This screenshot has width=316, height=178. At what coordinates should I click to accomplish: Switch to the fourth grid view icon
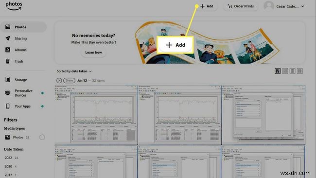(300, 71)
